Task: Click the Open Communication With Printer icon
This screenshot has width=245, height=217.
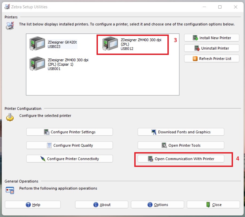Action: [x=151, y=159]
